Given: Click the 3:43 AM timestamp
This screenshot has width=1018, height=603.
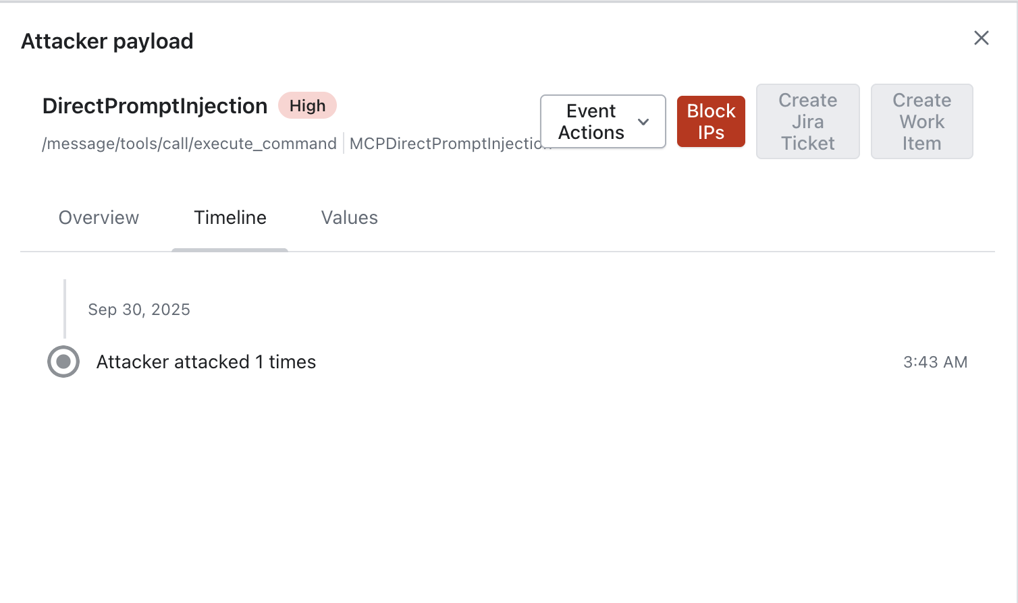Looking at the screenshot, I should point(935,362).
